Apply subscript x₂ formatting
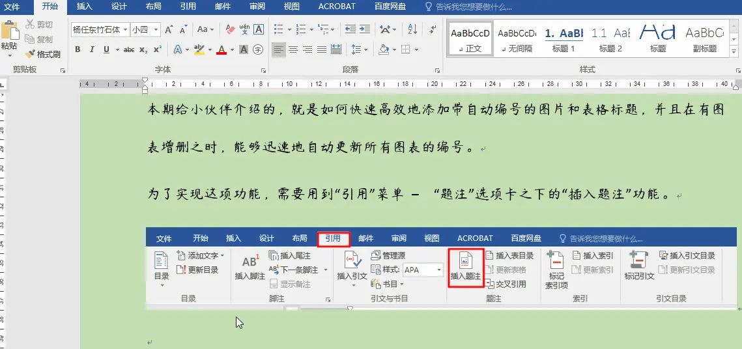This screenshot has width=742, height=349. click(x=143, y=49)
